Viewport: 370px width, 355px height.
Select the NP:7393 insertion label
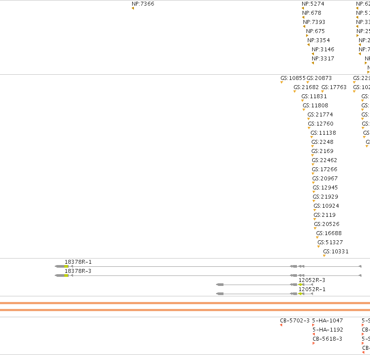point(314,22)
